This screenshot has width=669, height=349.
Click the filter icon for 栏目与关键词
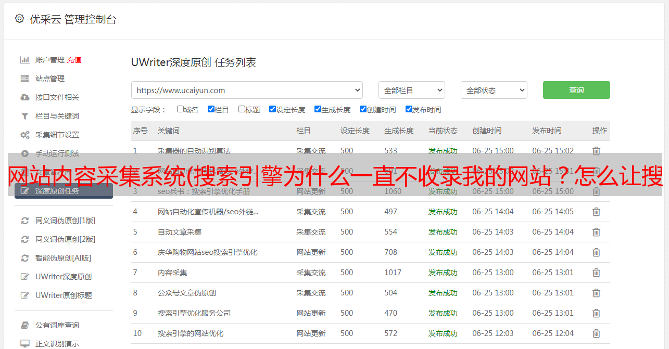(24, 116)
